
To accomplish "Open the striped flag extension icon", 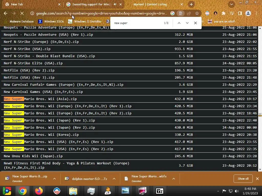I will 207,13.
